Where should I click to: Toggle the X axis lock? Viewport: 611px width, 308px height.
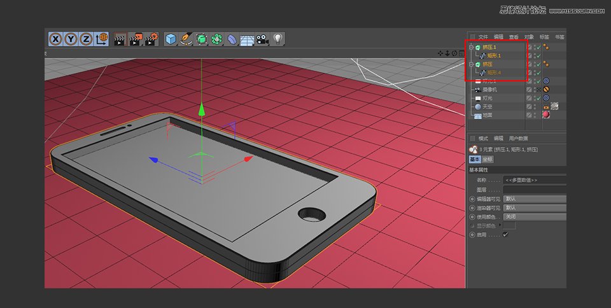tap(56, 39)
